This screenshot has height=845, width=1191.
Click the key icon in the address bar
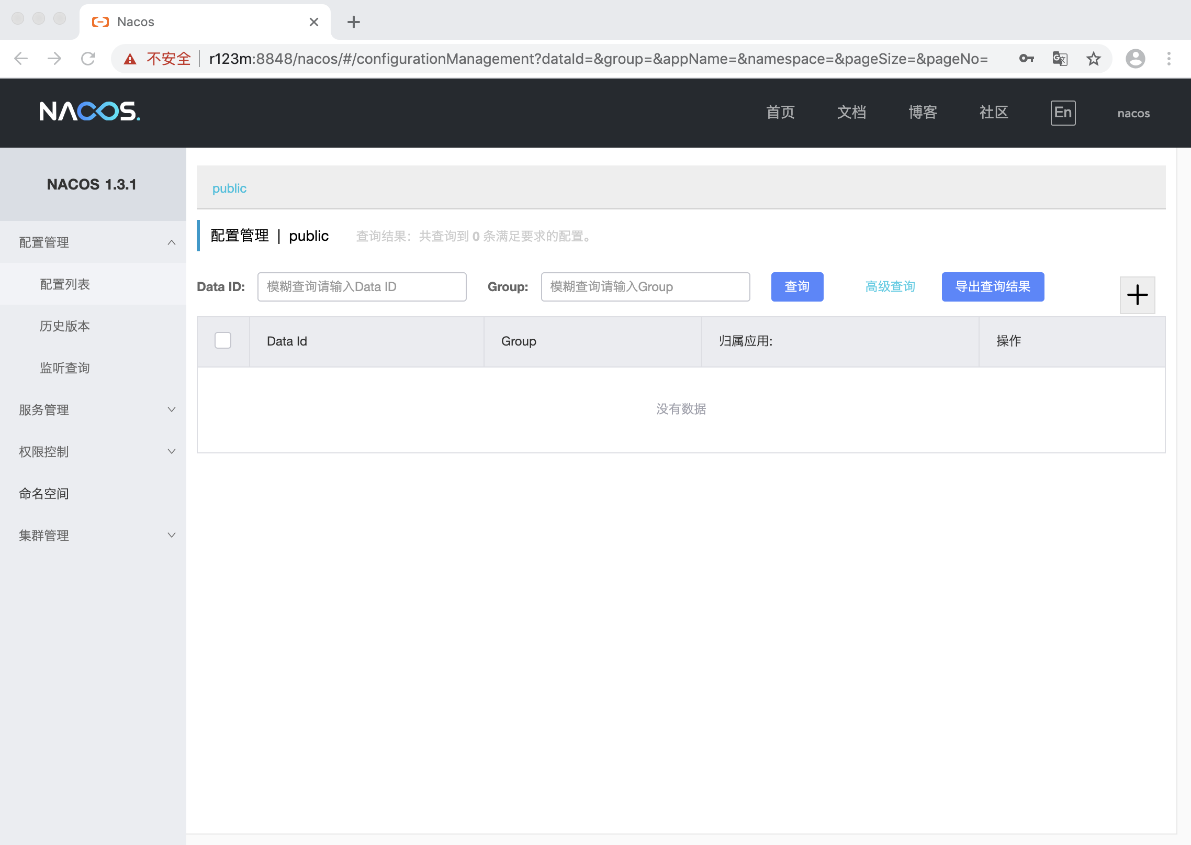[x=1026, y=59]
